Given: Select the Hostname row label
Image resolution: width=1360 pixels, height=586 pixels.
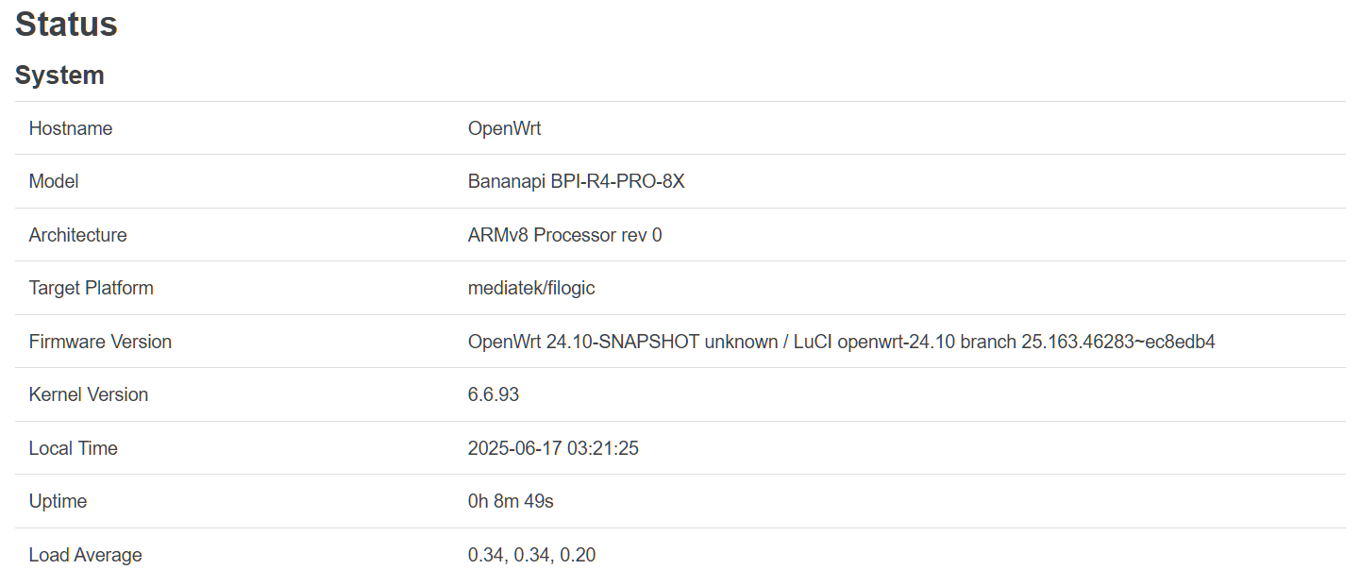Looking at the screenshot, I should click(71, 128).
